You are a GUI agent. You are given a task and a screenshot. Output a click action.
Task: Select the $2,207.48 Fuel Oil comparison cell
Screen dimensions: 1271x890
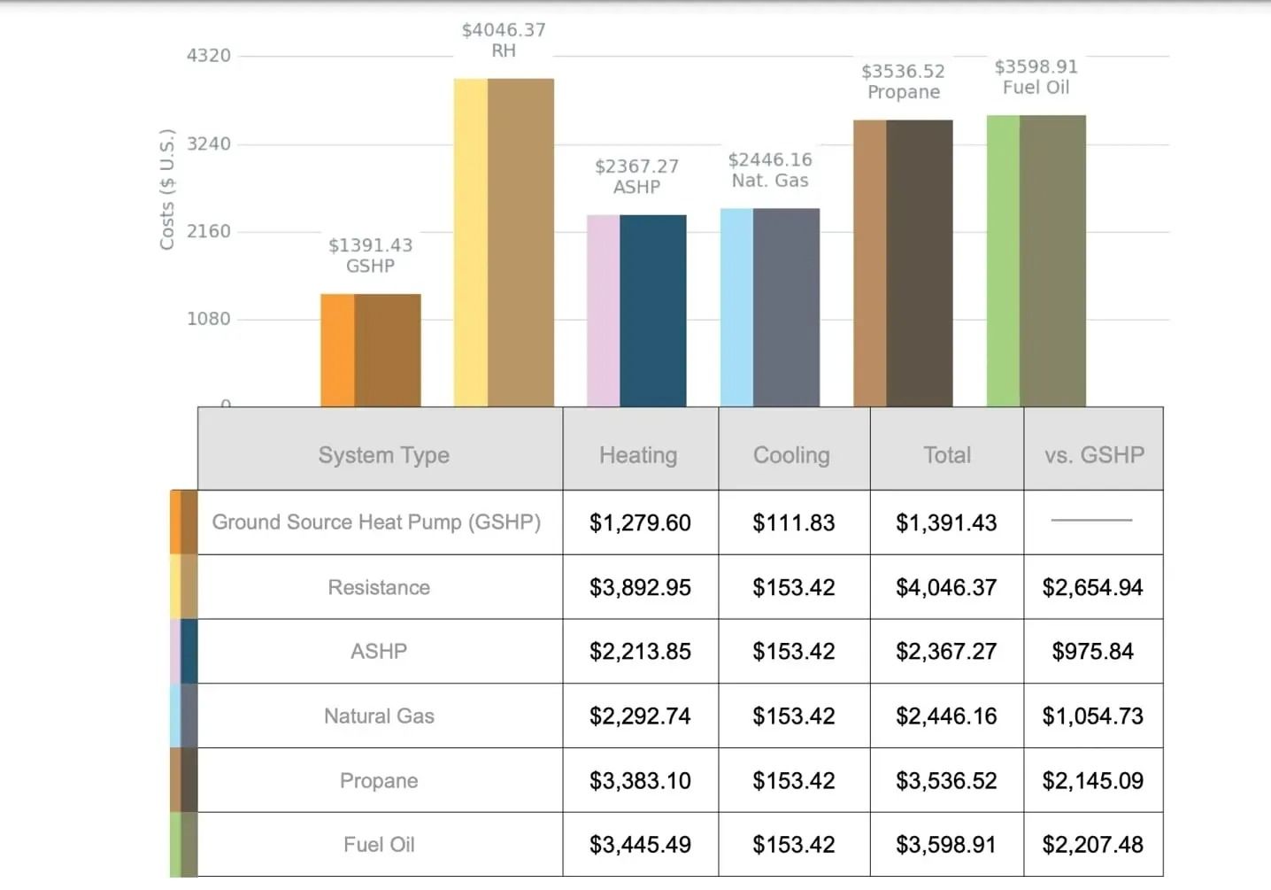click(x=1093, y=844)
